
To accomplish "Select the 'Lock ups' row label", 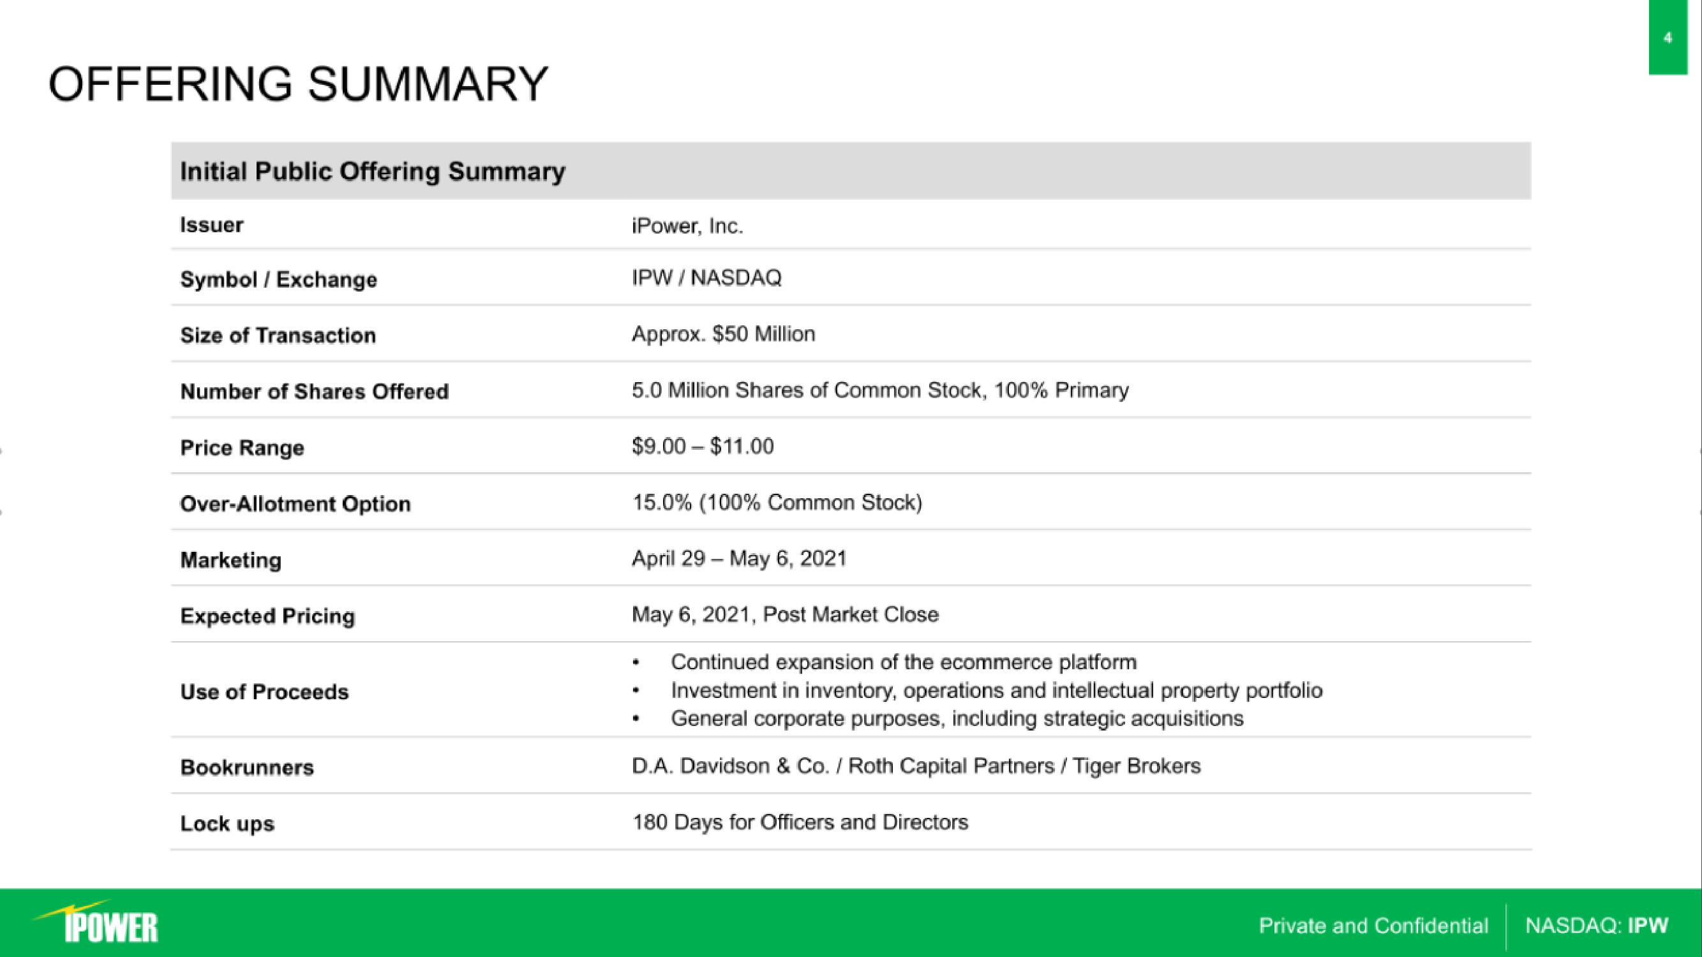I will [227, 824].
